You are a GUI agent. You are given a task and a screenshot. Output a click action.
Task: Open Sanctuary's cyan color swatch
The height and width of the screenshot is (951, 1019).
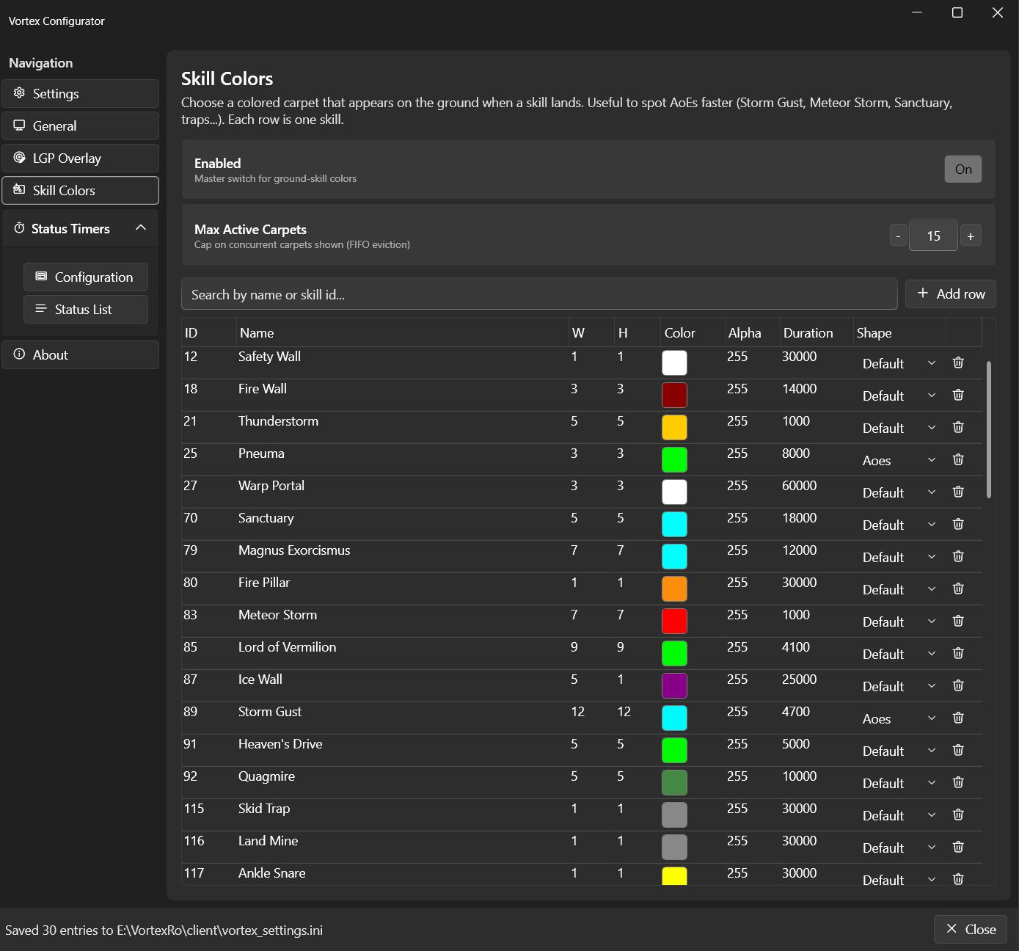[x=674, y=524]
